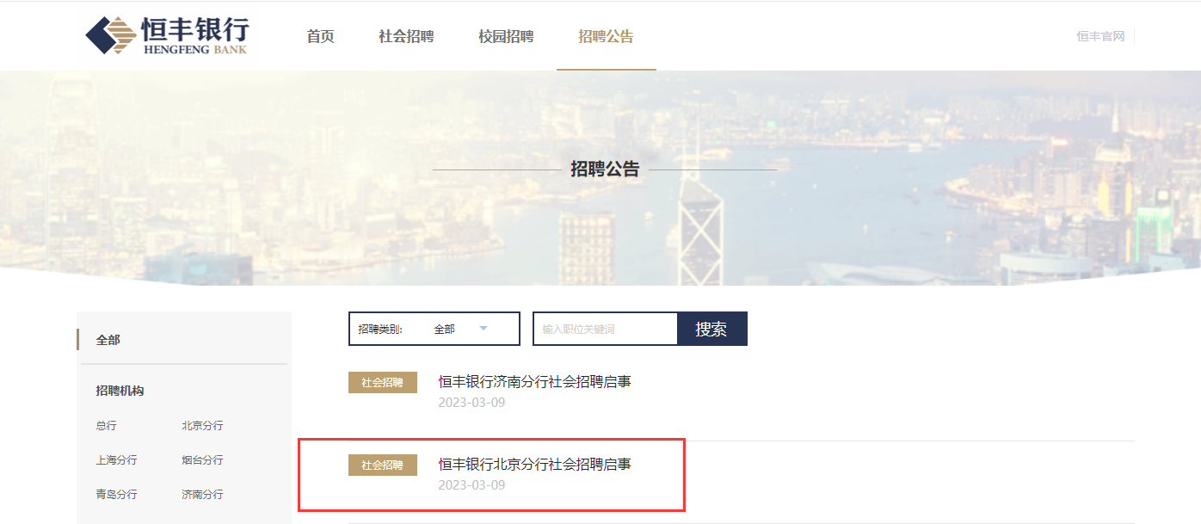The image size is (1201, 524).
Task: Click 社会招聘 tag beside 北京分行 notice
Action: (383, 465)
